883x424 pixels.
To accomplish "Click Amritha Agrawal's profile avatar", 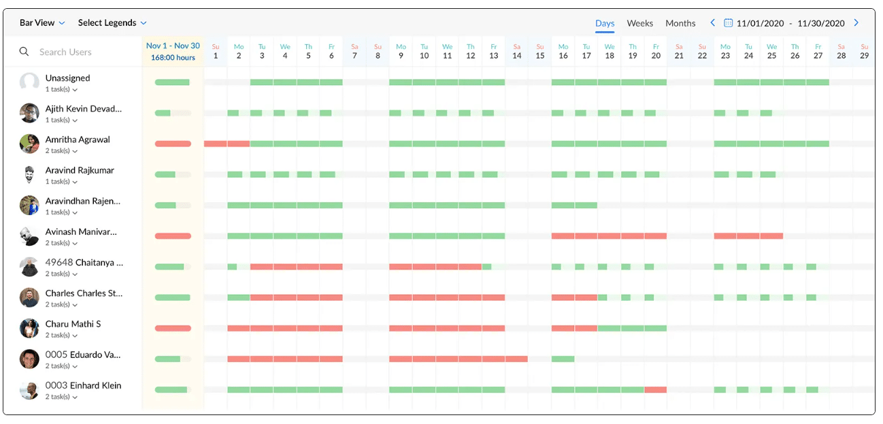I will [29, 144].
